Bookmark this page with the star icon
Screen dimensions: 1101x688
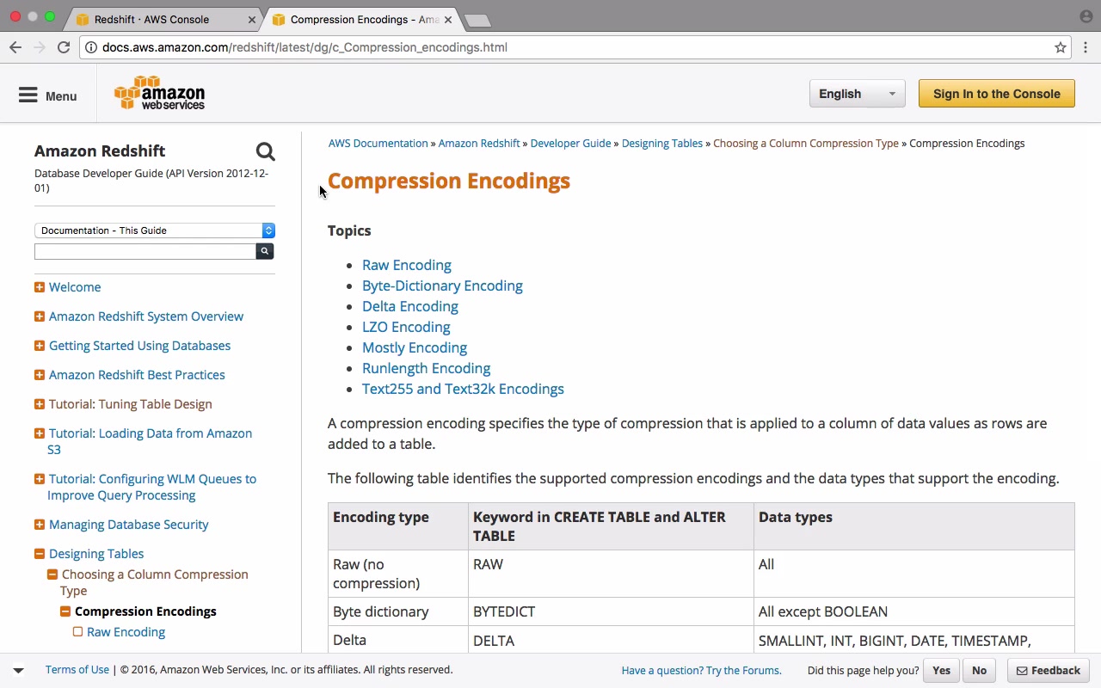click(1061, 47)
